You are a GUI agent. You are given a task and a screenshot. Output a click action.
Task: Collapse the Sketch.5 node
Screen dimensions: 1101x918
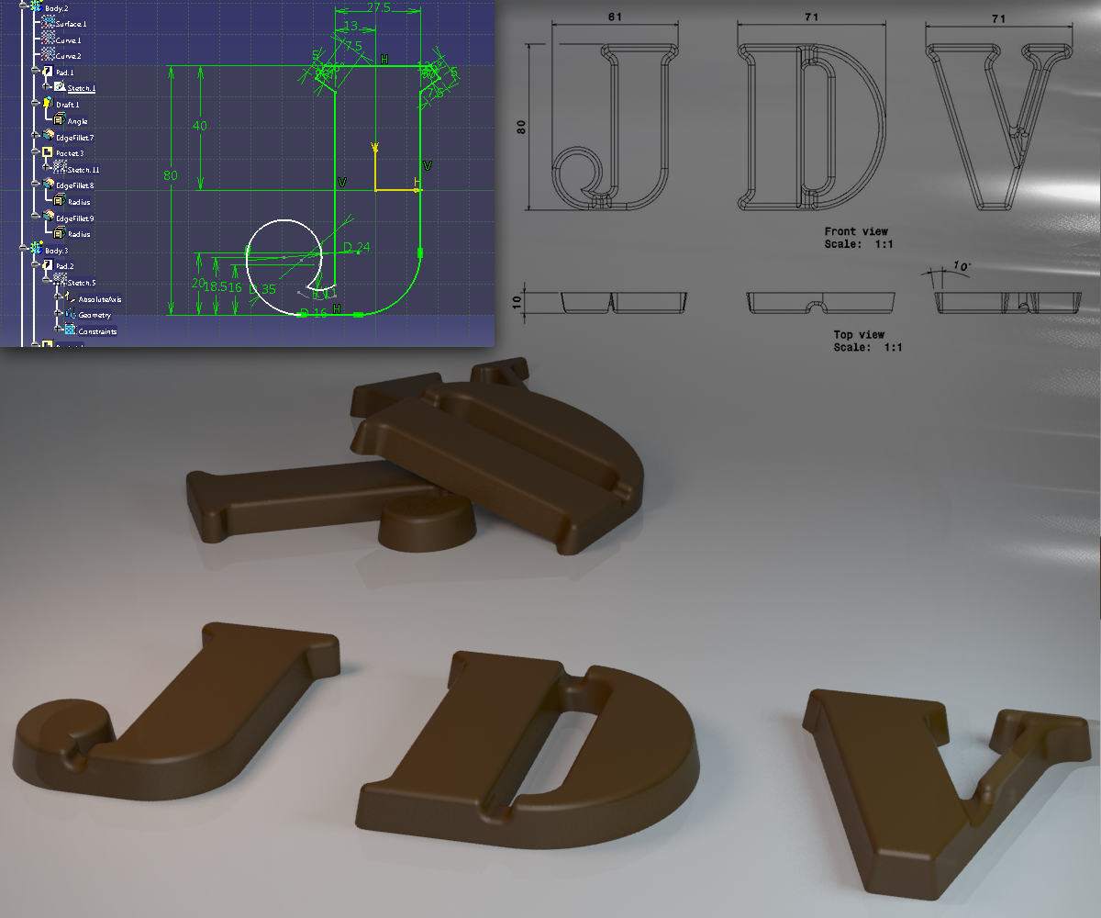(x=46, y=281)
